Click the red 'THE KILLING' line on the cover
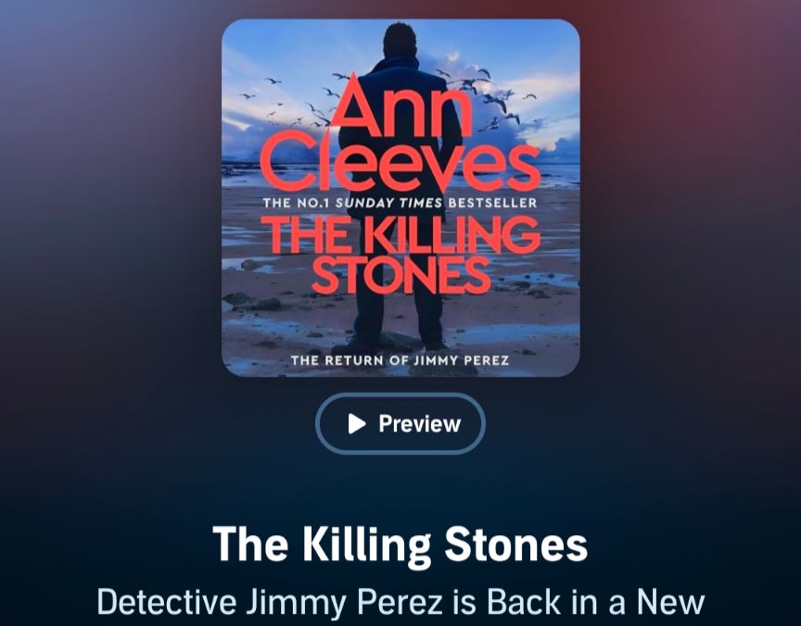This screenshot has height=626, width=801. click(400, 236)
